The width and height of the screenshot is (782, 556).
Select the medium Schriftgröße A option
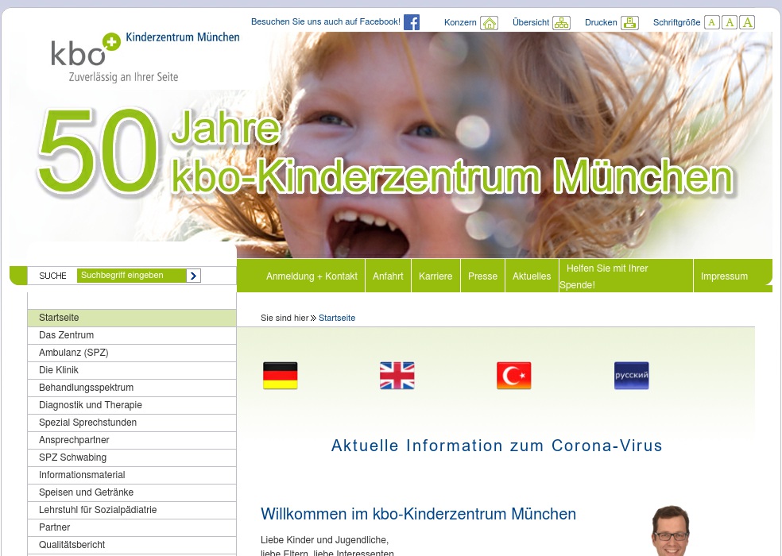(x=730, y=22)
